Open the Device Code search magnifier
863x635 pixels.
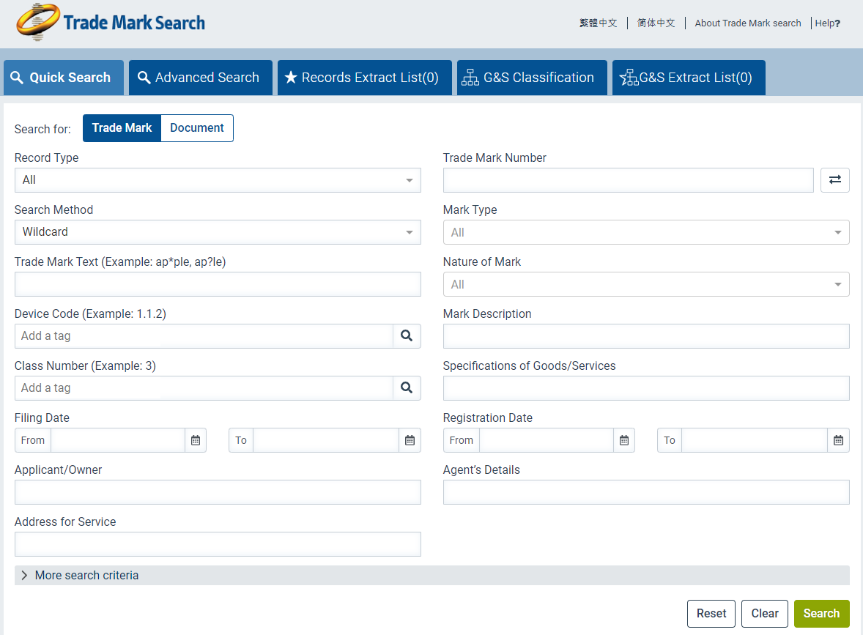(x=407, y=336)
